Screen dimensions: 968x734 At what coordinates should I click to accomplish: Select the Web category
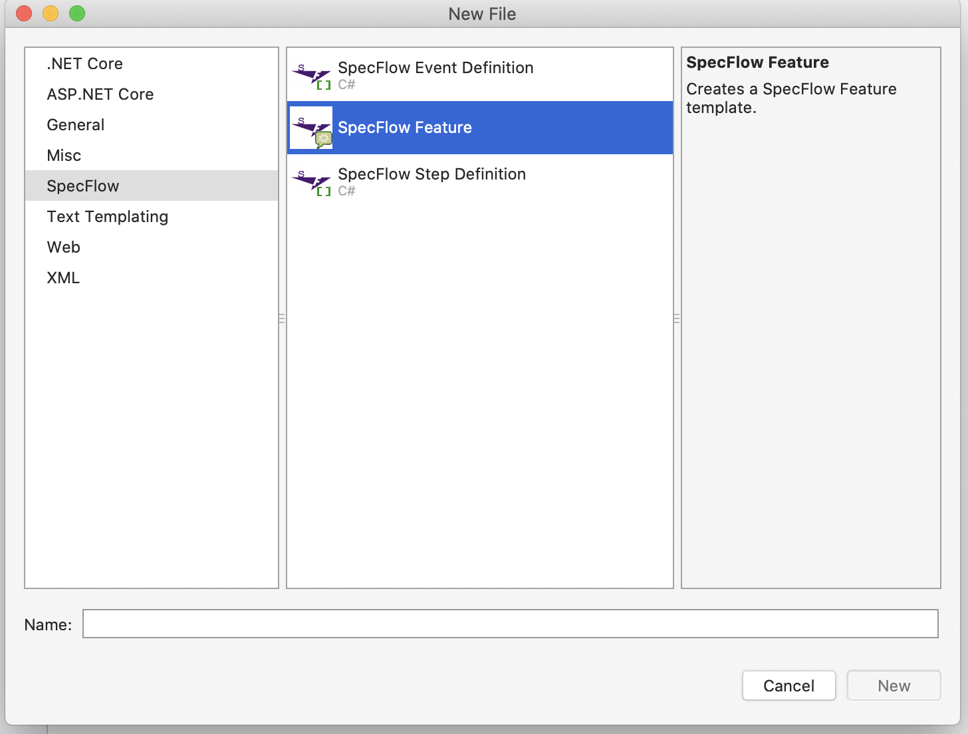(x=152, y=247)
